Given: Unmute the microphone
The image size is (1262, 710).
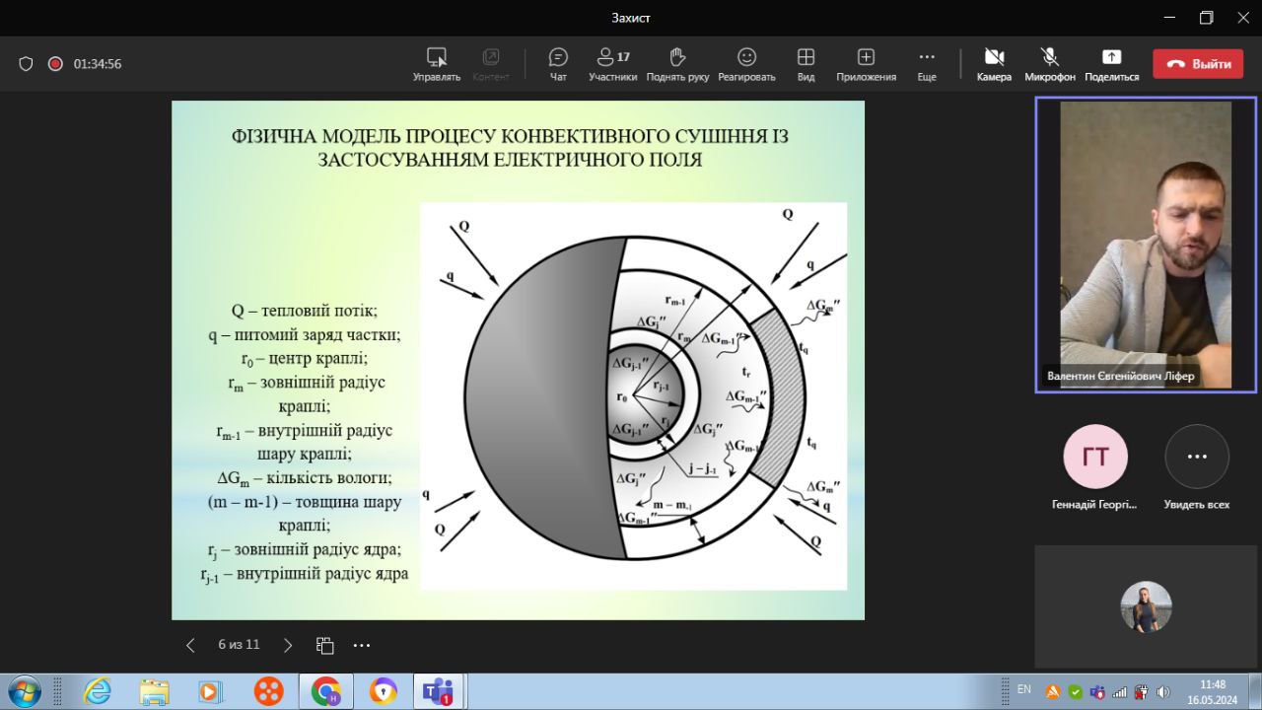Looking at the screenshot, I should tap(1049, 64).
